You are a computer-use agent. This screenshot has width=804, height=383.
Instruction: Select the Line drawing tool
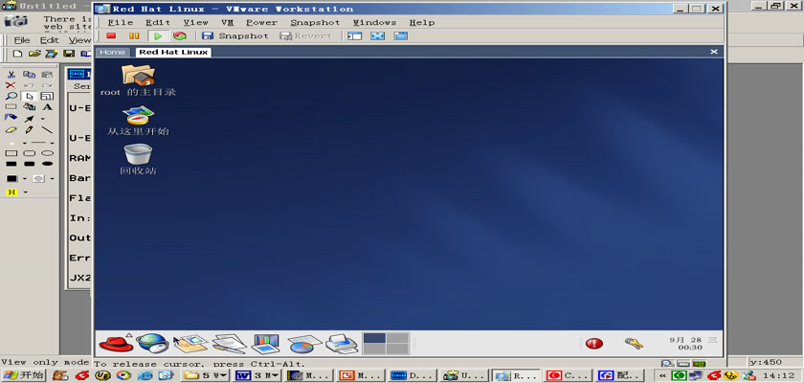47,129
